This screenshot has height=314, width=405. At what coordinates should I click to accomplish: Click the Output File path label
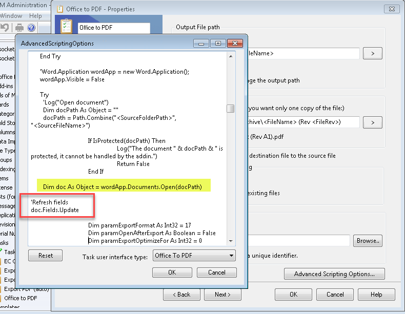pos(197,27)
